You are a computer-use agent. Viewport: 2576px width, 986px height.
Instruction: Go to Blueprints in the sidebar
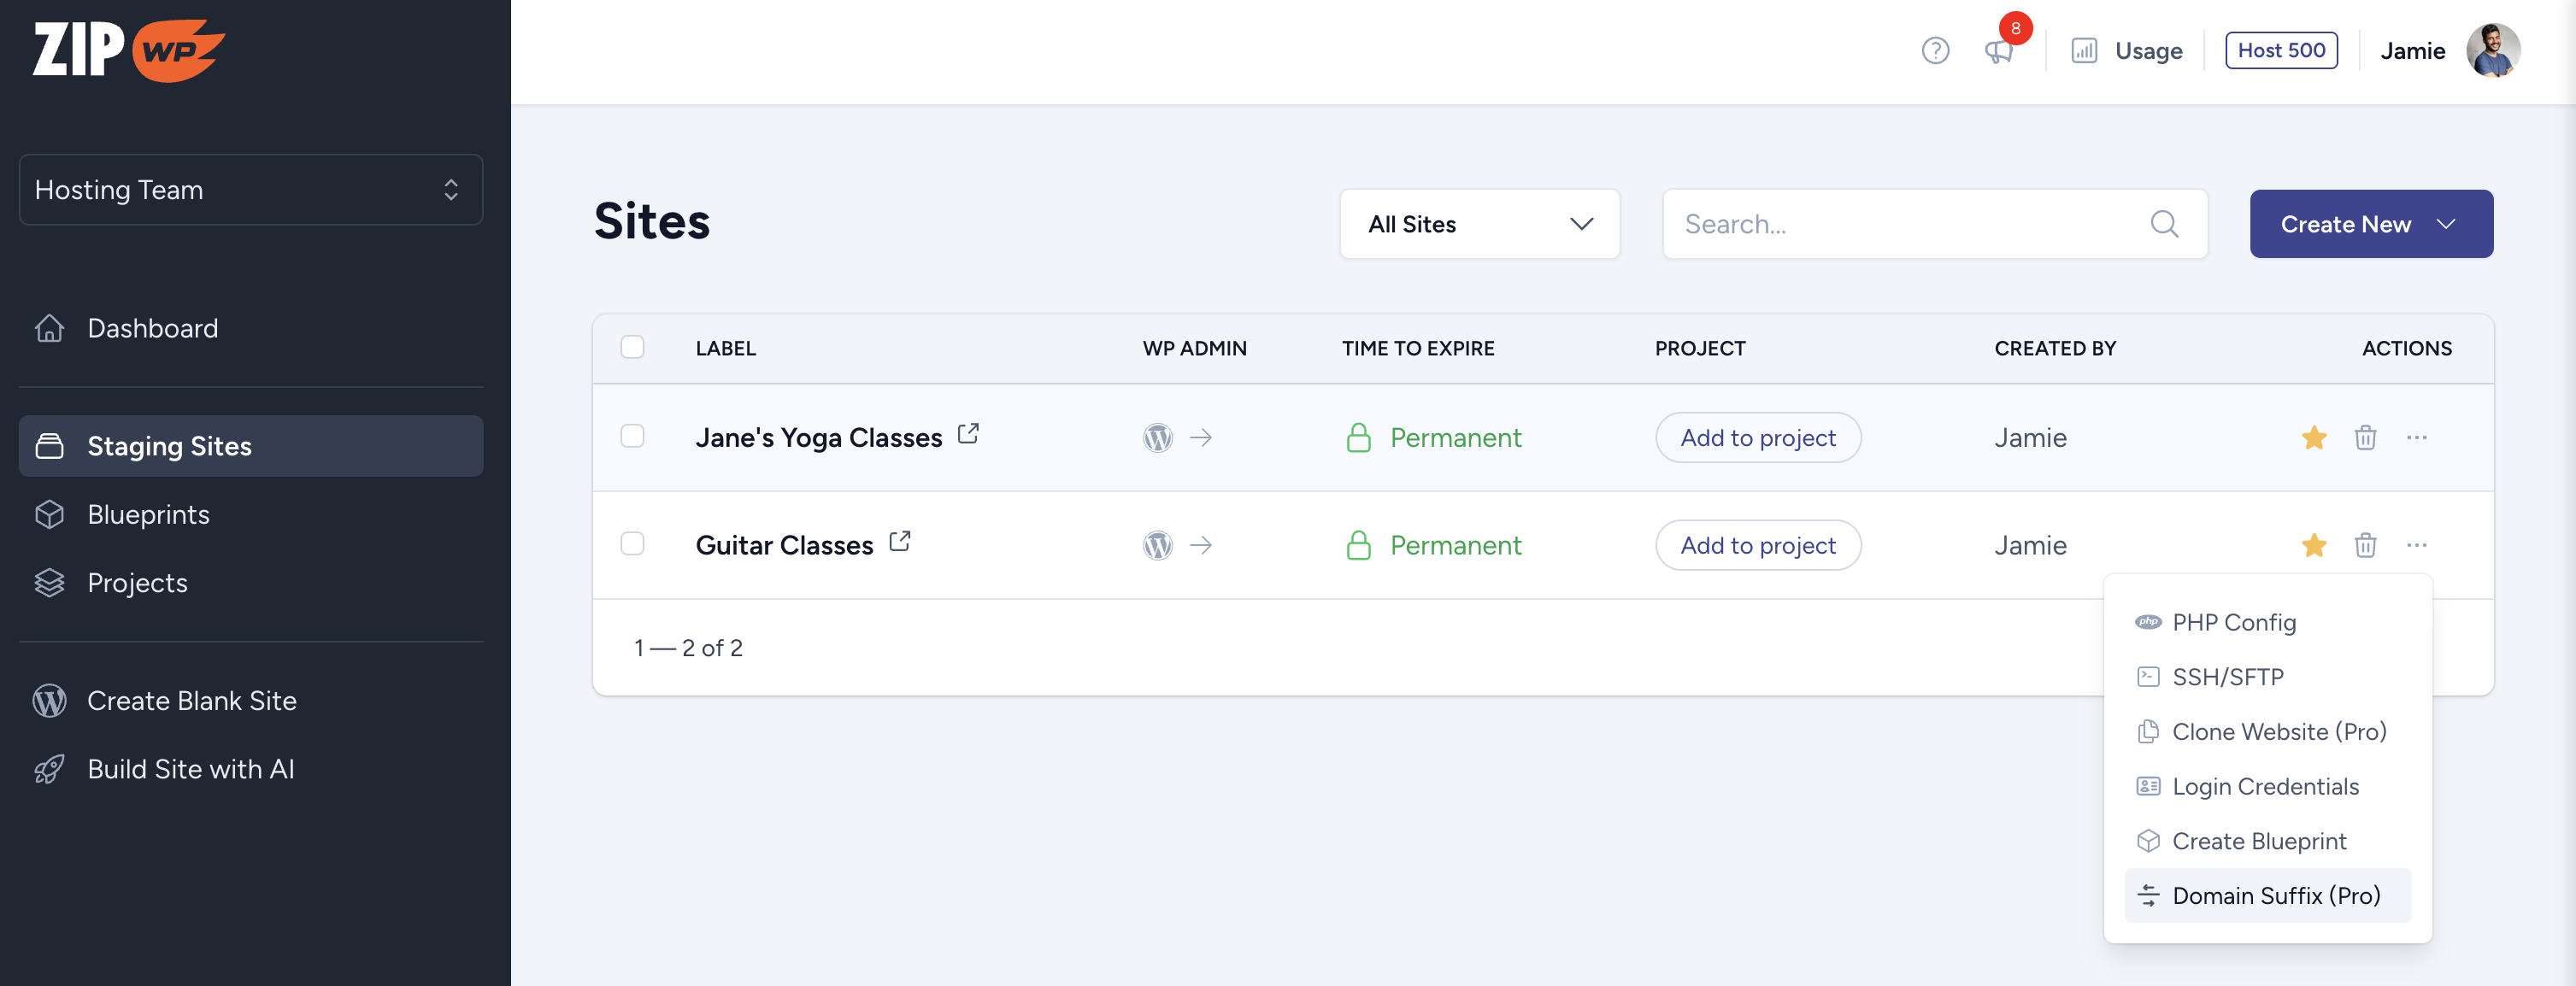[148, 514]
